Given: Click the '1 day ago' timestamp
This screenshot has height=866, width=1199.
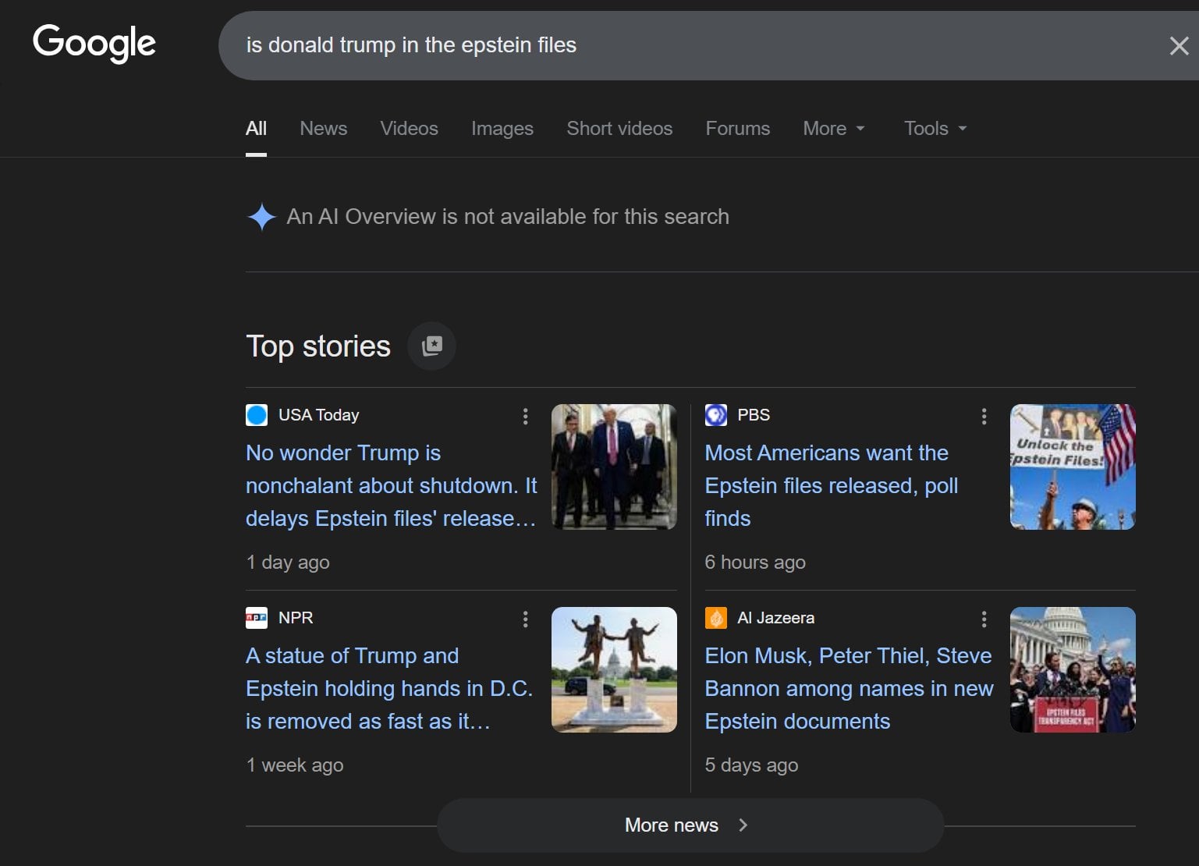Looking at the screenshot, I should click(288, 563).
